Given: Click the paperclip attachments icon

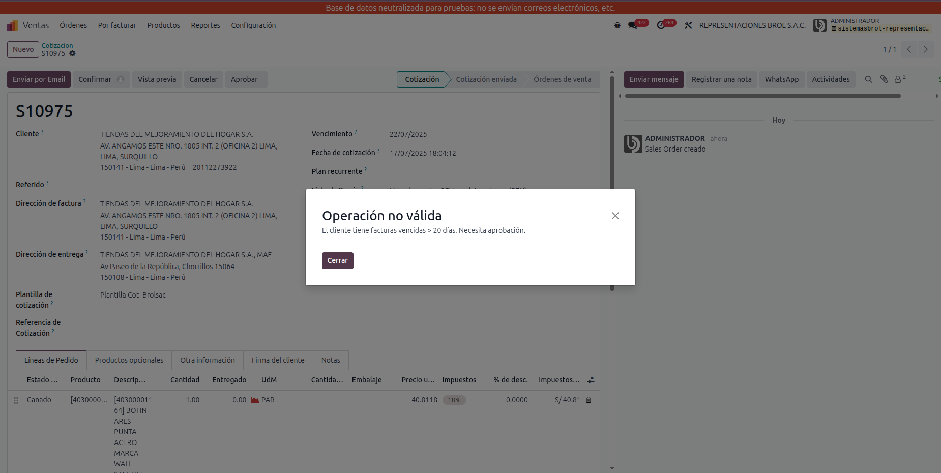Looking at the screenshot, I should 884,79.
